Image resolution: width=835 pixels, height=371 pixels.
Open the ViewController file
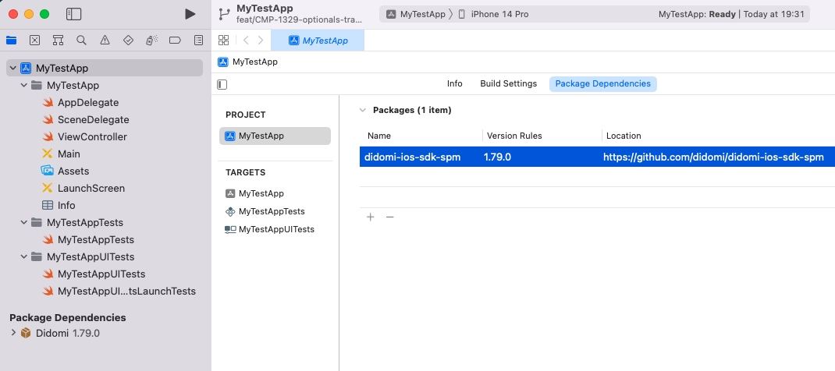coord(92,136)
